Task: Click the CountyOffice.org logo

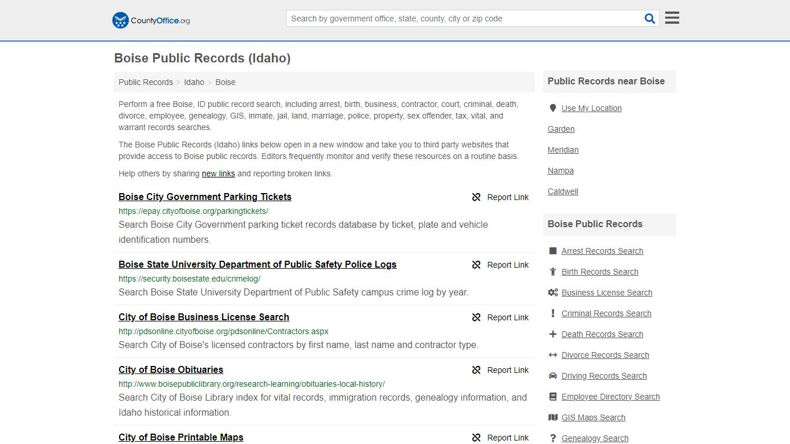Action: pyautogui.click(x=151, y=20)
